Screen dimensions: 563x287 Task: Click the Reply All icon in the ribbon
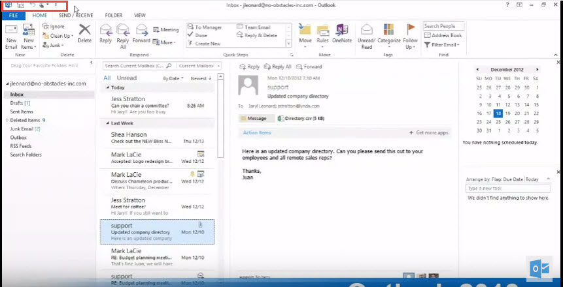click(123, 30)
